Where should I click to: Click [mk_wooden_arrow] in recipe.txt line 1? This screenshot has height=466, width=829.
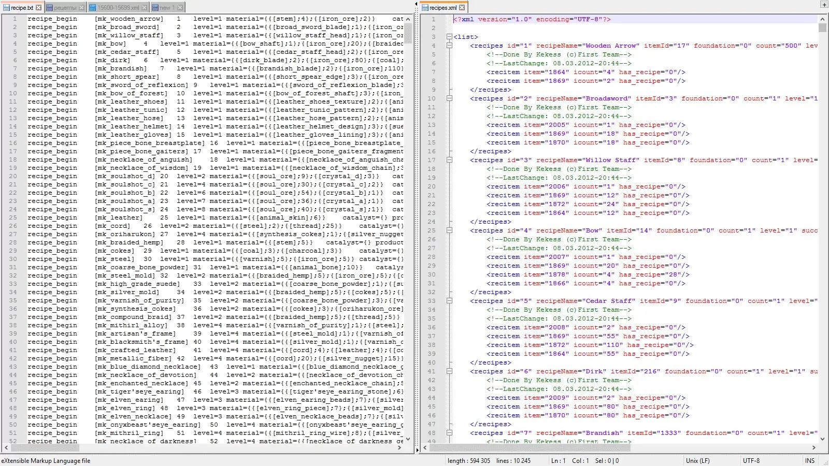point(128,19)
